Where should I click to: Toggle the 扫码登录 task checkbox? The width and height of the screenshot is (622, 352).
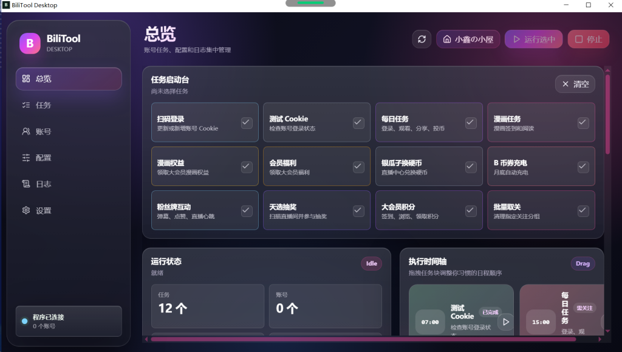point(246,123)
